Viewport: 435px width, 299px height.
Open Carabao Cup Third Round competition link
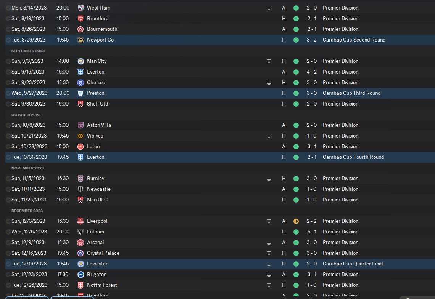pyautogui.click(x=351, y=93)
